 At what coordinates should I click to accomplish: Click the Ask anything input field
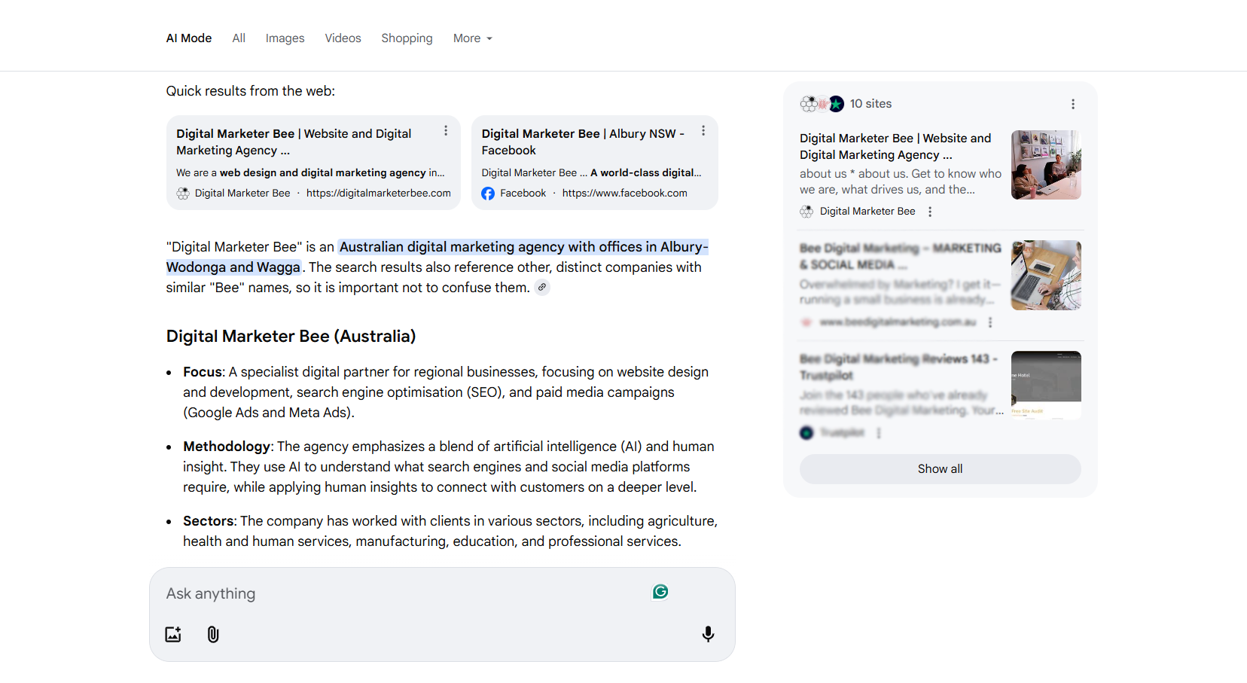point(377,593)
